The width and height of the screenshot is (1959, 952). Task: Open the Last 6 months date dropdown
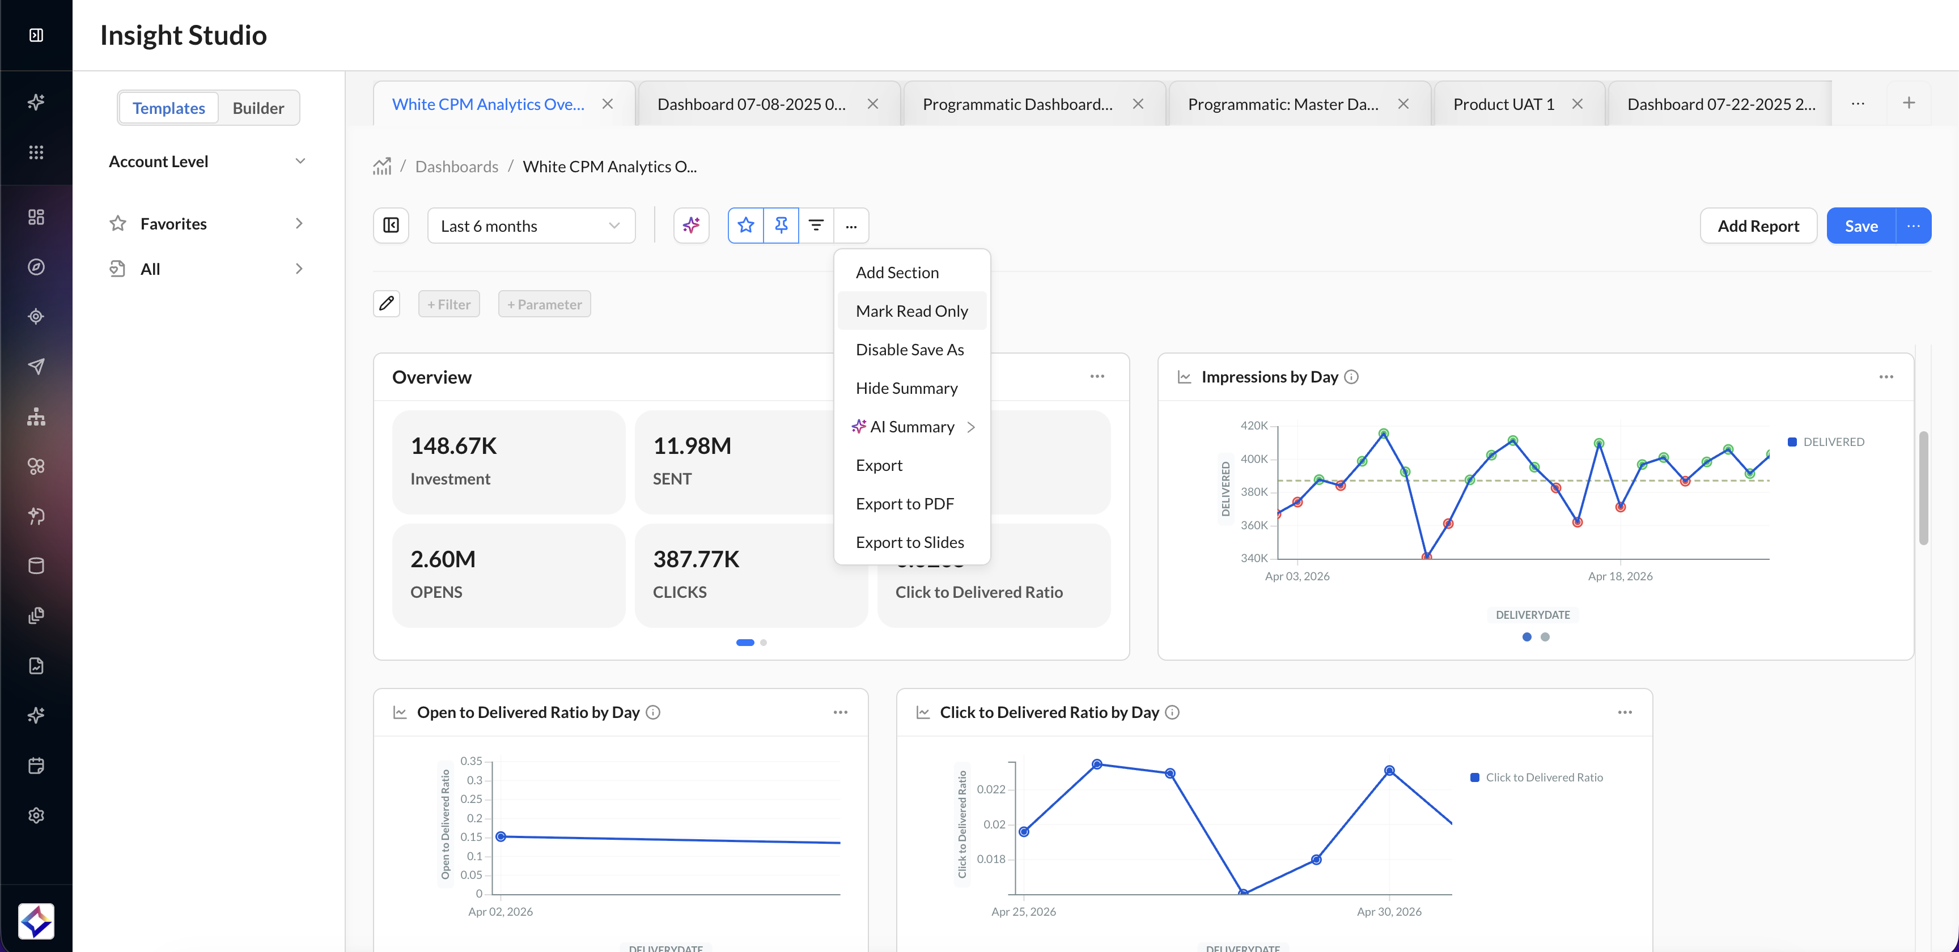pyautogui.click(x=531, y=226)
